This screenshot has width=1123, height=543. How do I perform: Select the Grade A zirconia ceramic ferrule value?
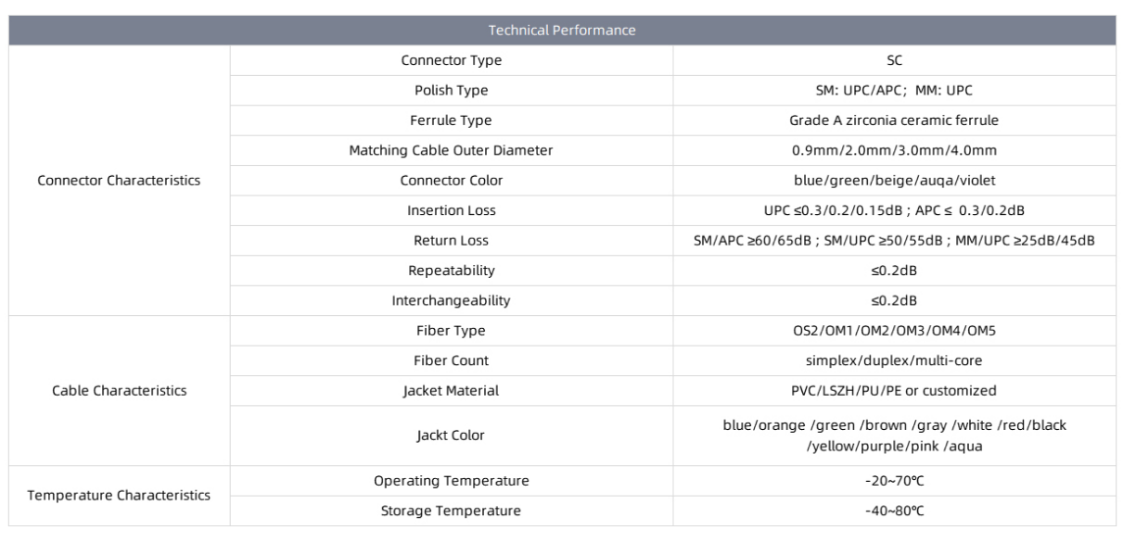(x=895, y=120)
